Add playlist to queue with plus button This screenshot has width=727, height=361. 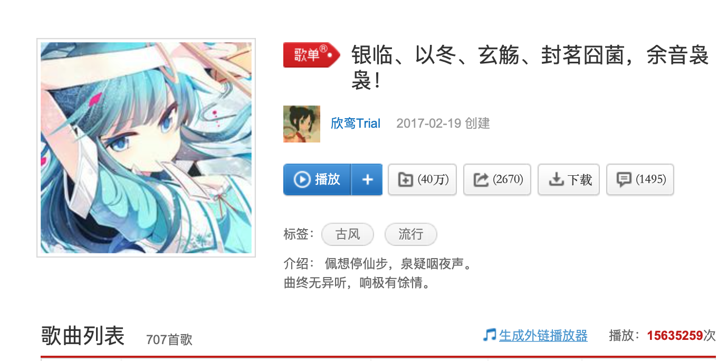367,179
